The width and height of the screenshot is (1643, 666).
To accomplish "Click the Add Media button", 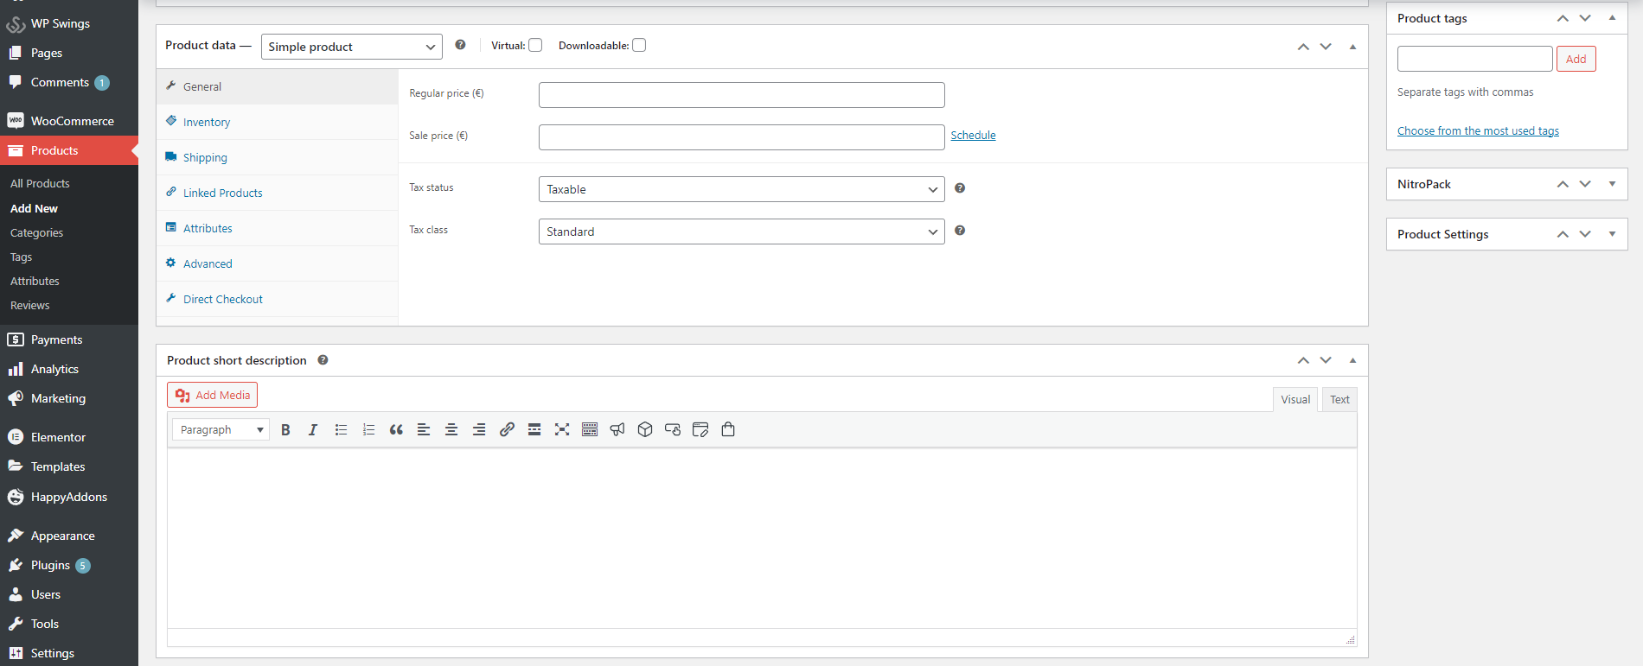I will 213,395.
